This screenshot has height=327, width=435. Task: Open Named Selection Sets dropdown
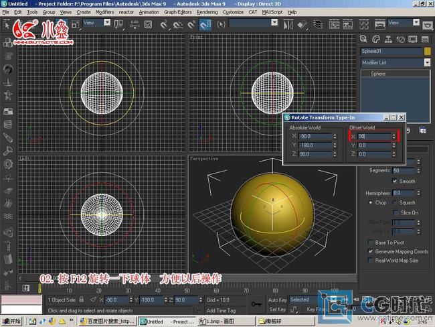(x=274, y=23)
